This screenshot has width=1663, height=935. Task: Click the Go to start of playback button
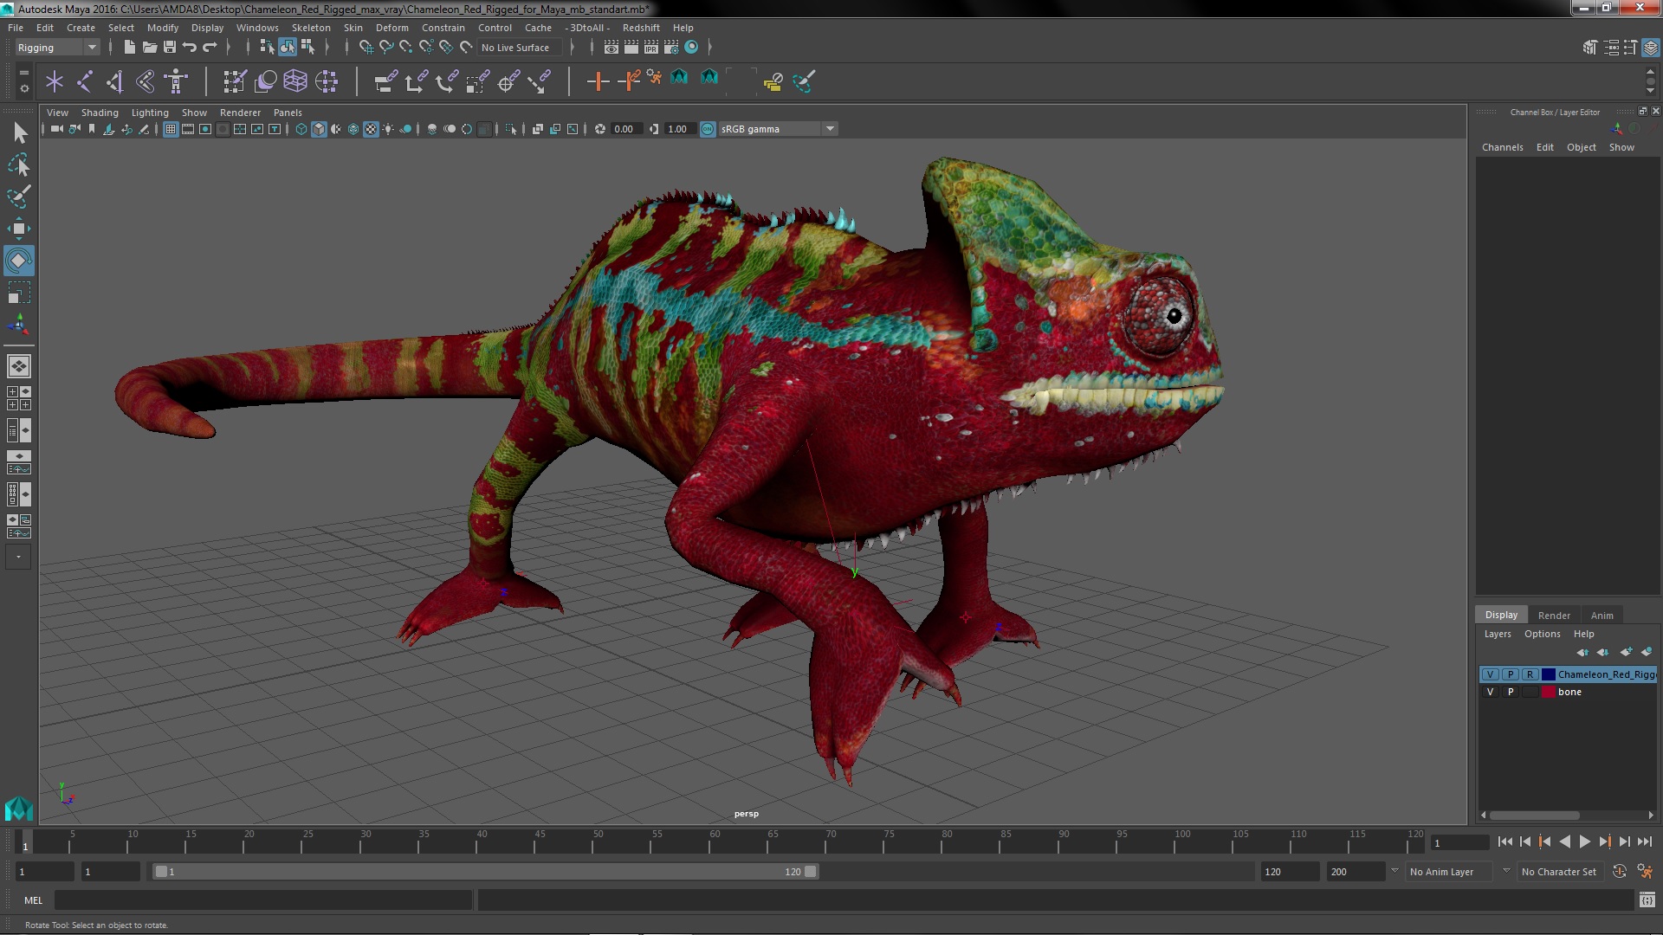[1505, 841]
